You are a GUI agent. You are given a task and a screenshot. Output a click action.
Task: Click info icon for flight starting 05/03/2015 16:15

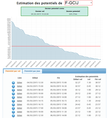tap(13, 105)
